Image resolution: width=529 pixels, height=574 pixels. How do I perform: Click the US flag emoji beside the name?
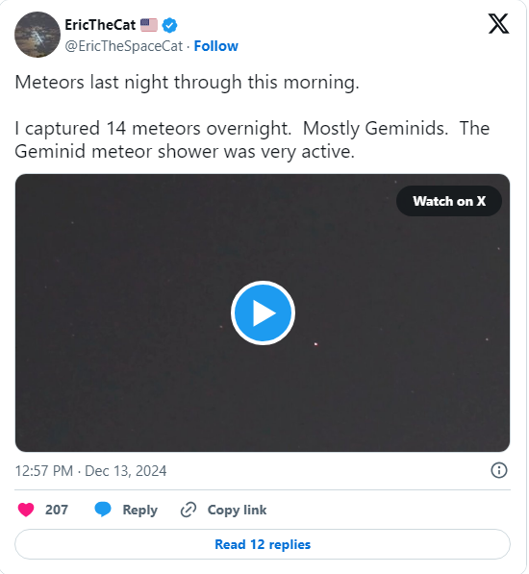pos(149,25)
